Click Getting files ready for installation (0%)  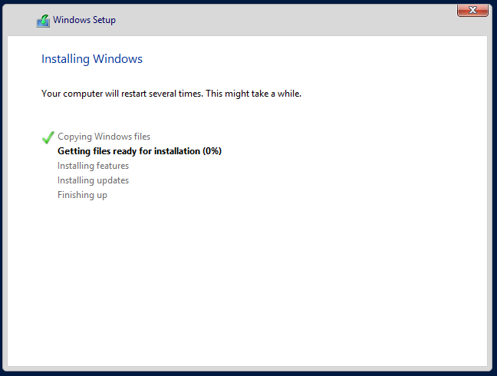tap(140, 151)
